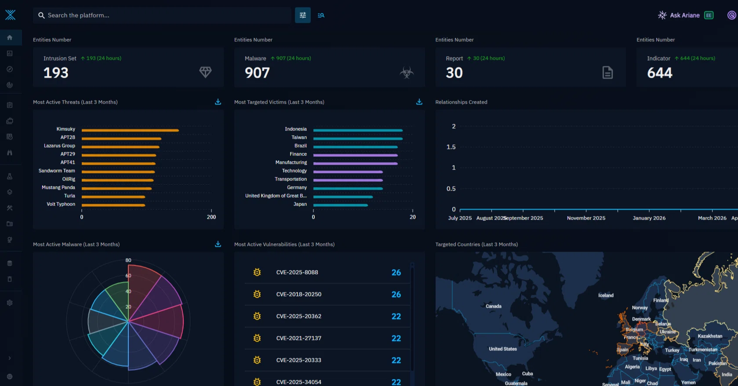Click the vulnerabilities list scrollbar
Image resolution: width=738 pixels, height=386 pixels.
412,323
